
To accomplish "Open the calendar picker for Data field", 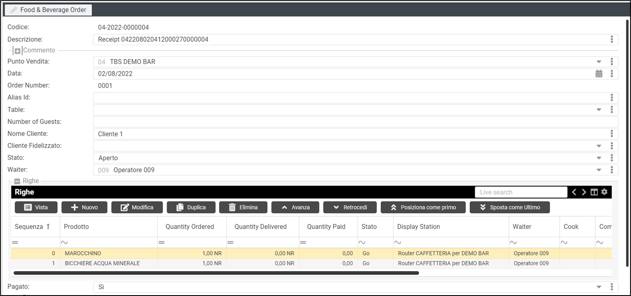I will pyautogui.click(x=599, y=74).
